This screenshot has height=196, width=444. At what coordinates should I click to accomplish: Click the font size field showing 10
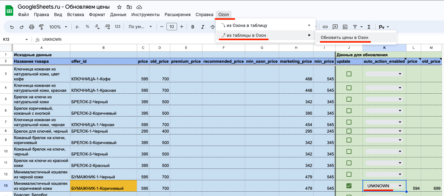coord(172,27)
